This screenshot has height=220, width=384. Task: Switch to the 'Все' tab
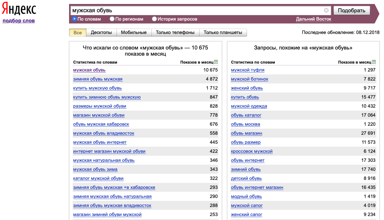(x=78, y=33)
